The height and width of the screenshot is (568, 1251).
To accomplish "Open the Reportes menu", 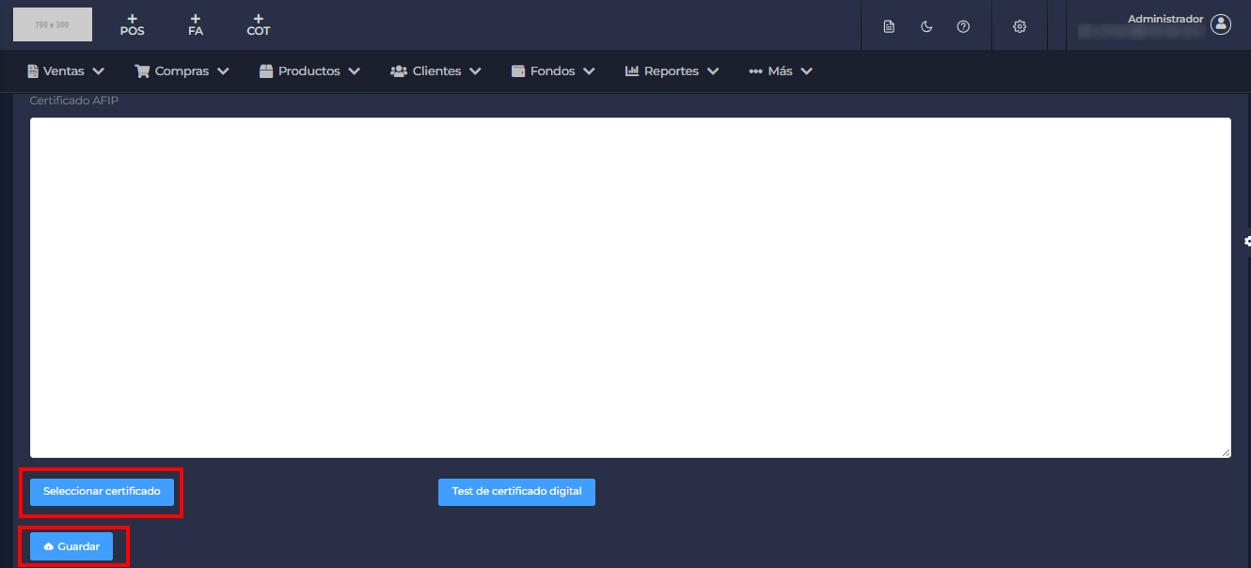I will pos(672,71).
